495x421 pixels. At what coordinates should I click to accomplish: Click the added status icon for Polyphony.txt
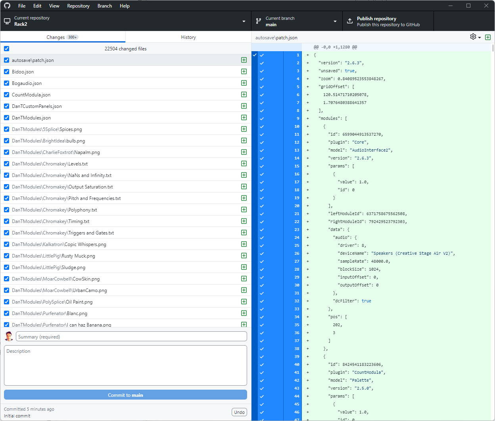(244, 210)
